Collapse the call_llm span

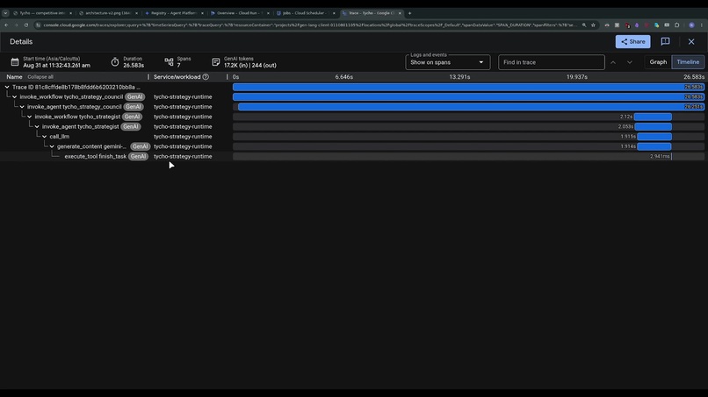click(x=44, y=137)
